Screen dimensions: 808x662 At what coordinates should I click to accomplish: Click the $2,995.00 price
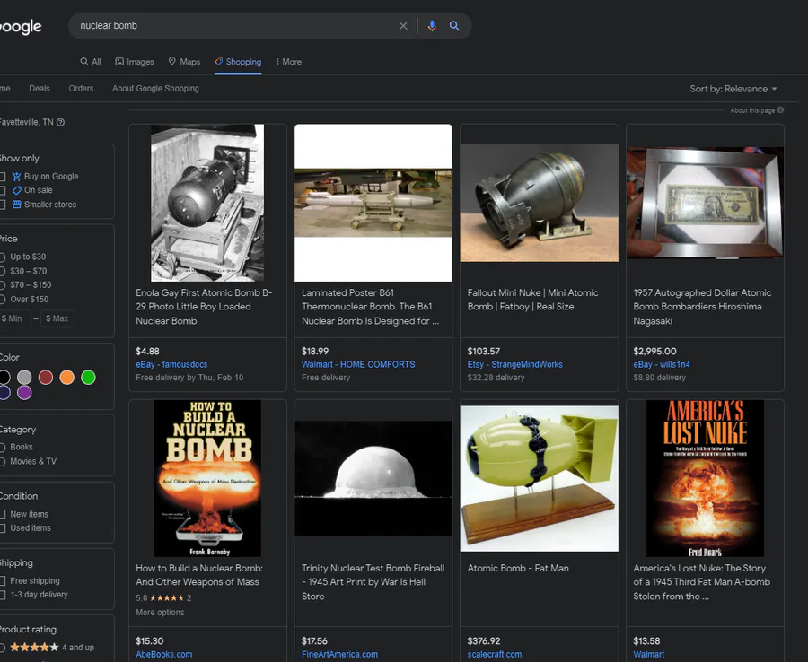pos(655,351)
